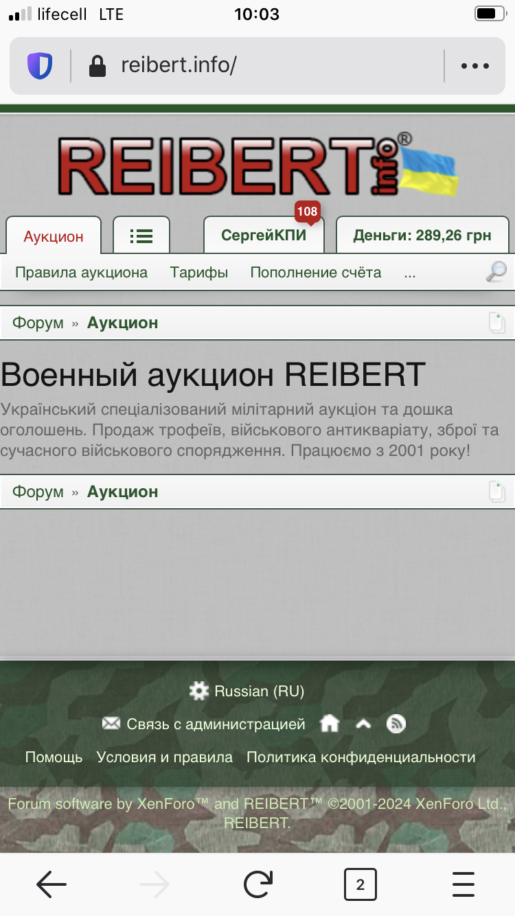The image size is (515, 916).
Task: Tap the browser back arrow
Action: coord(51,884)
